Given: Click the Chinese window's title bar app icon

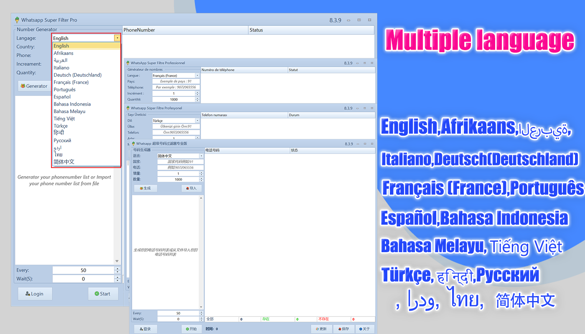Looking at the screenshot, I should [133, 144].
